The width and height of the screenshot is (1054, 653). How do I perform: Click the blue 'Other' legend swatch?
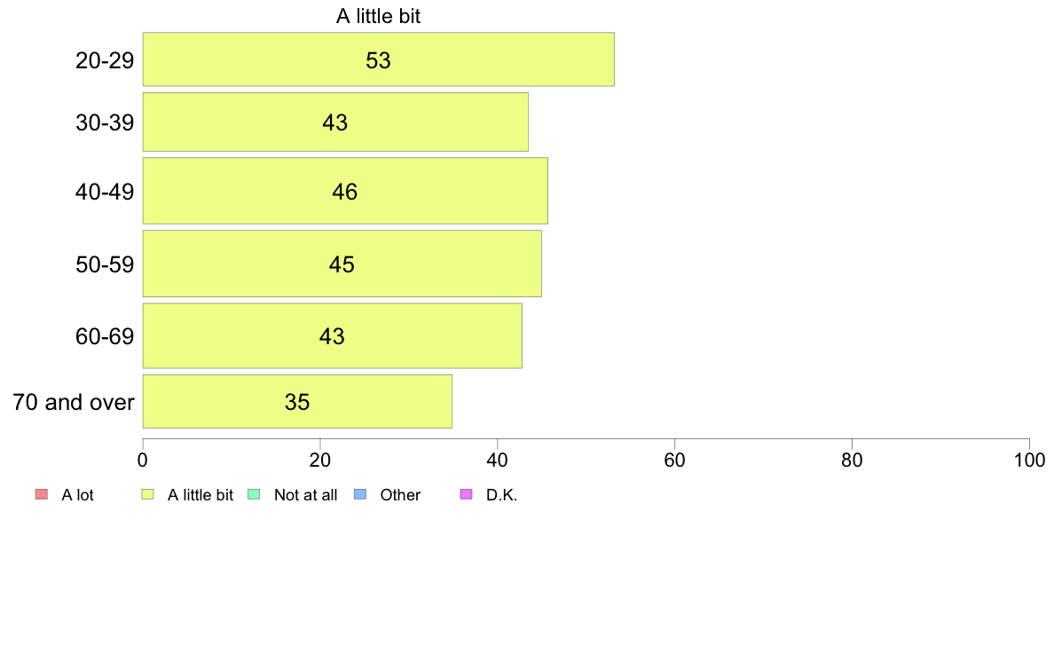pos(360,494)
